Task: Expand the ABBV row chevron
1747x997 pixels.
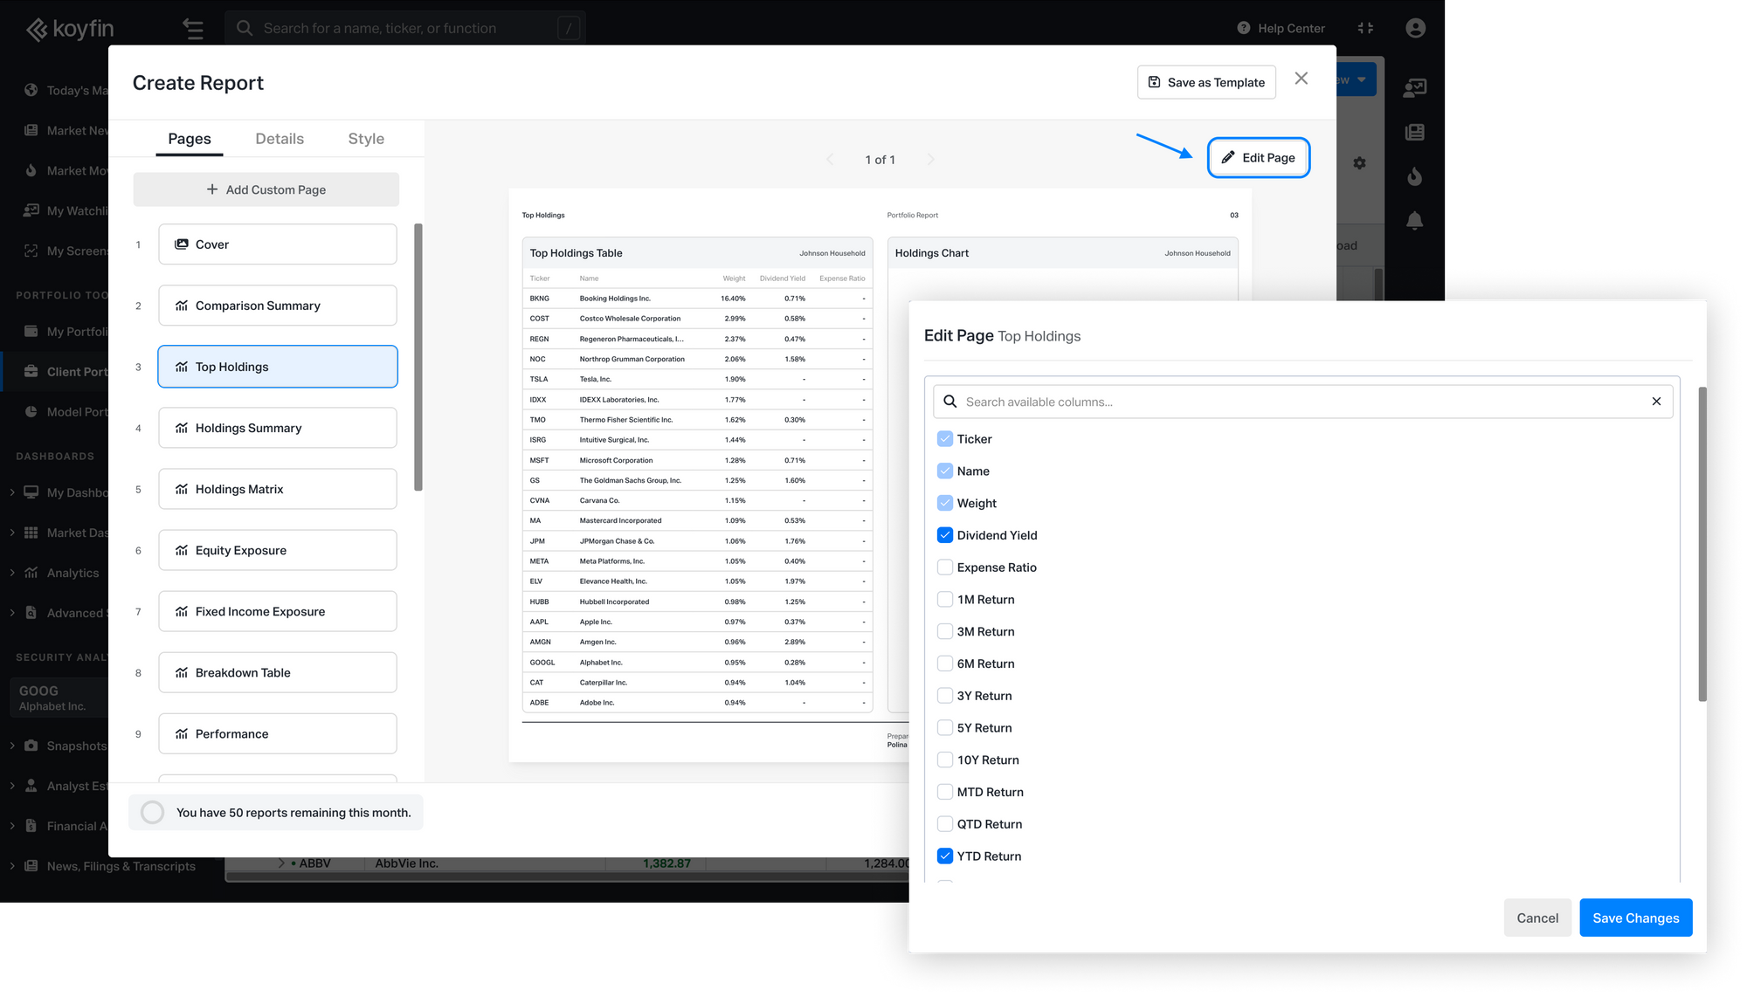Action: point(281,863)
